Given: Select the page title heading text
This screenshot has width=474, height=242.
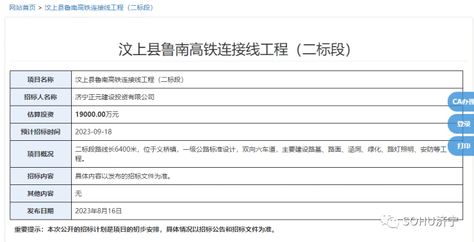Looking at the screenshot, I should (x=235, y=49).
